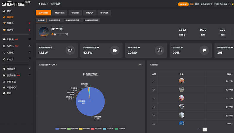Open 品牌号 in the sidebar

coord(8,23)
